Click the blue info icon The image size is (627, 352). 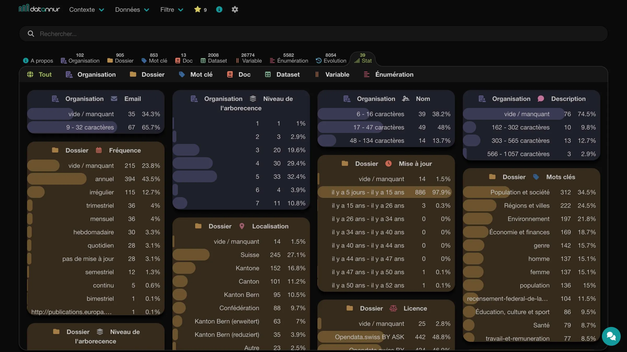[x=219, y=9]
